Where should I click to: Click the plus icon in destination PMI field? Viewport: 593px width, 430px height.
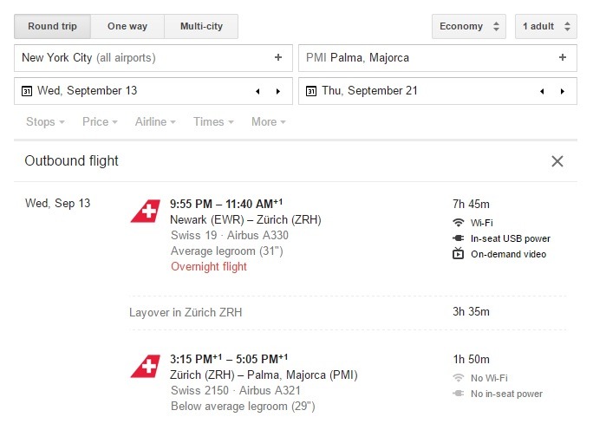(x=563, y=57)
